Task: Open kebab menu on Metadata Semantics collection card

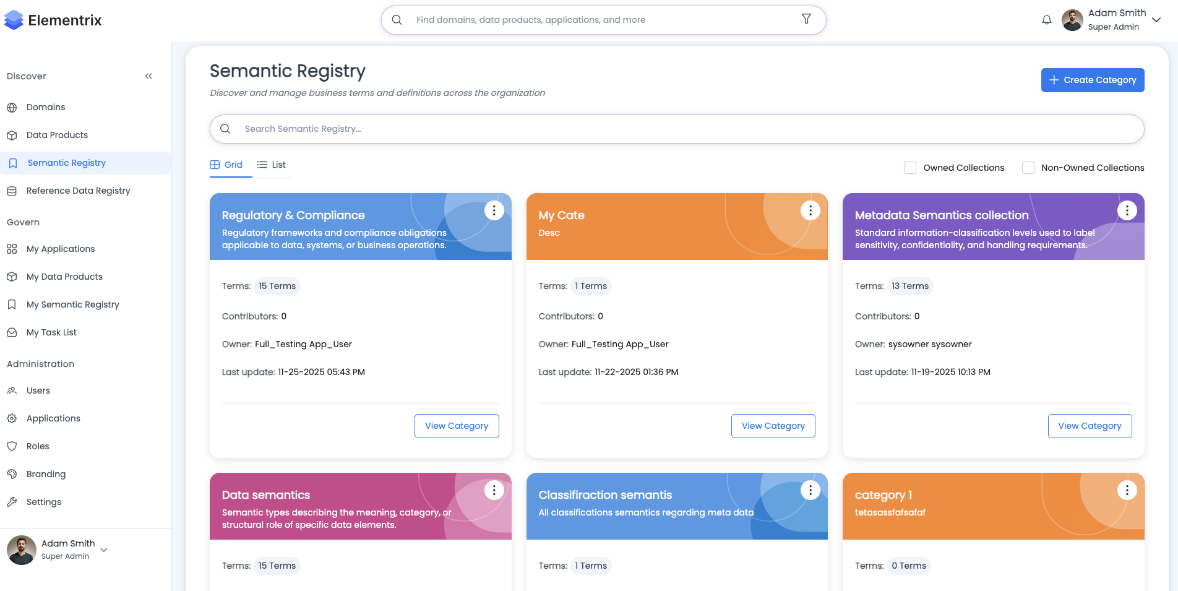Action: (x=1127, y=210)
